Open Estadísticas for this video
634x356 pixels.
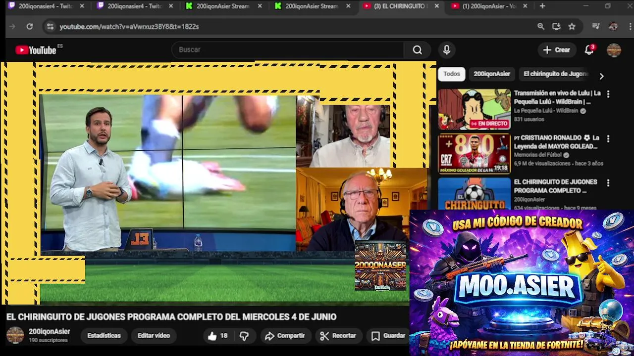[x=104, y=336]
